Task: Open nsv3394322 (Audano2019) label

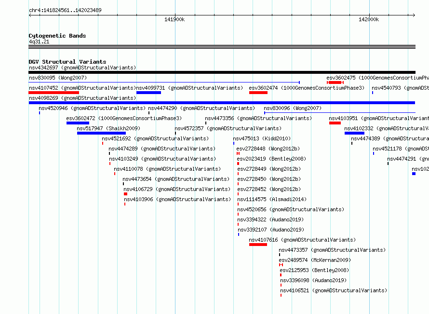Action: point(270,219)
